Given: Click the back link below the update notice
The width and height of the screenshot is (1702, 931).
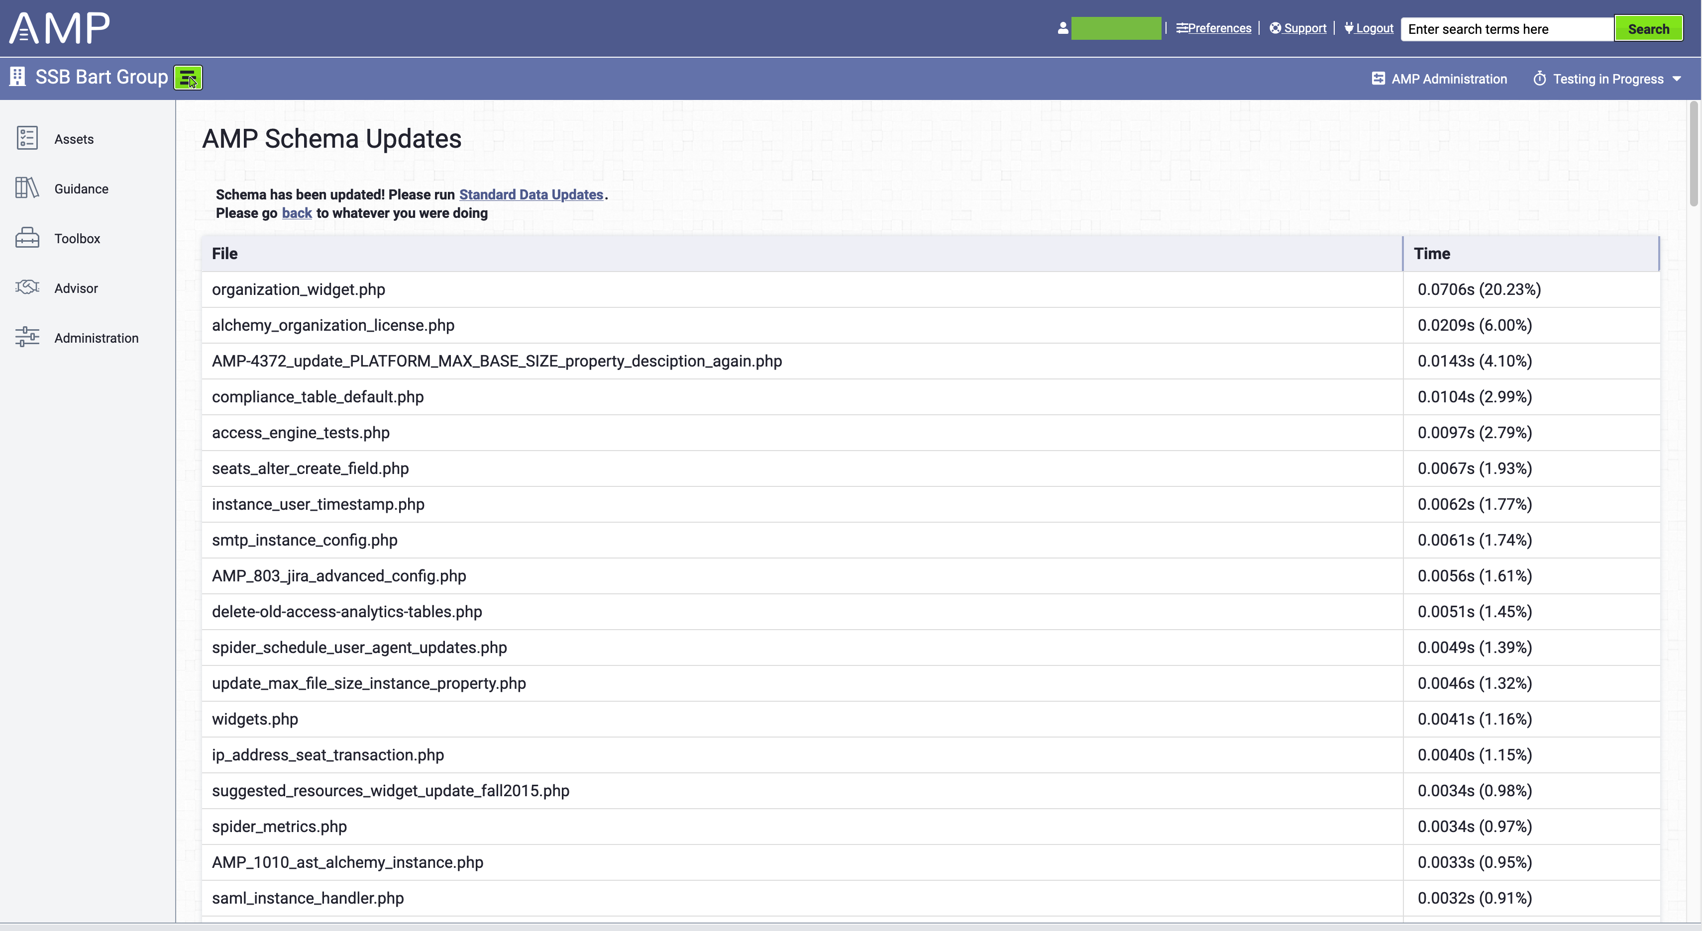Looking at the screenshot, I should point(296,213).
